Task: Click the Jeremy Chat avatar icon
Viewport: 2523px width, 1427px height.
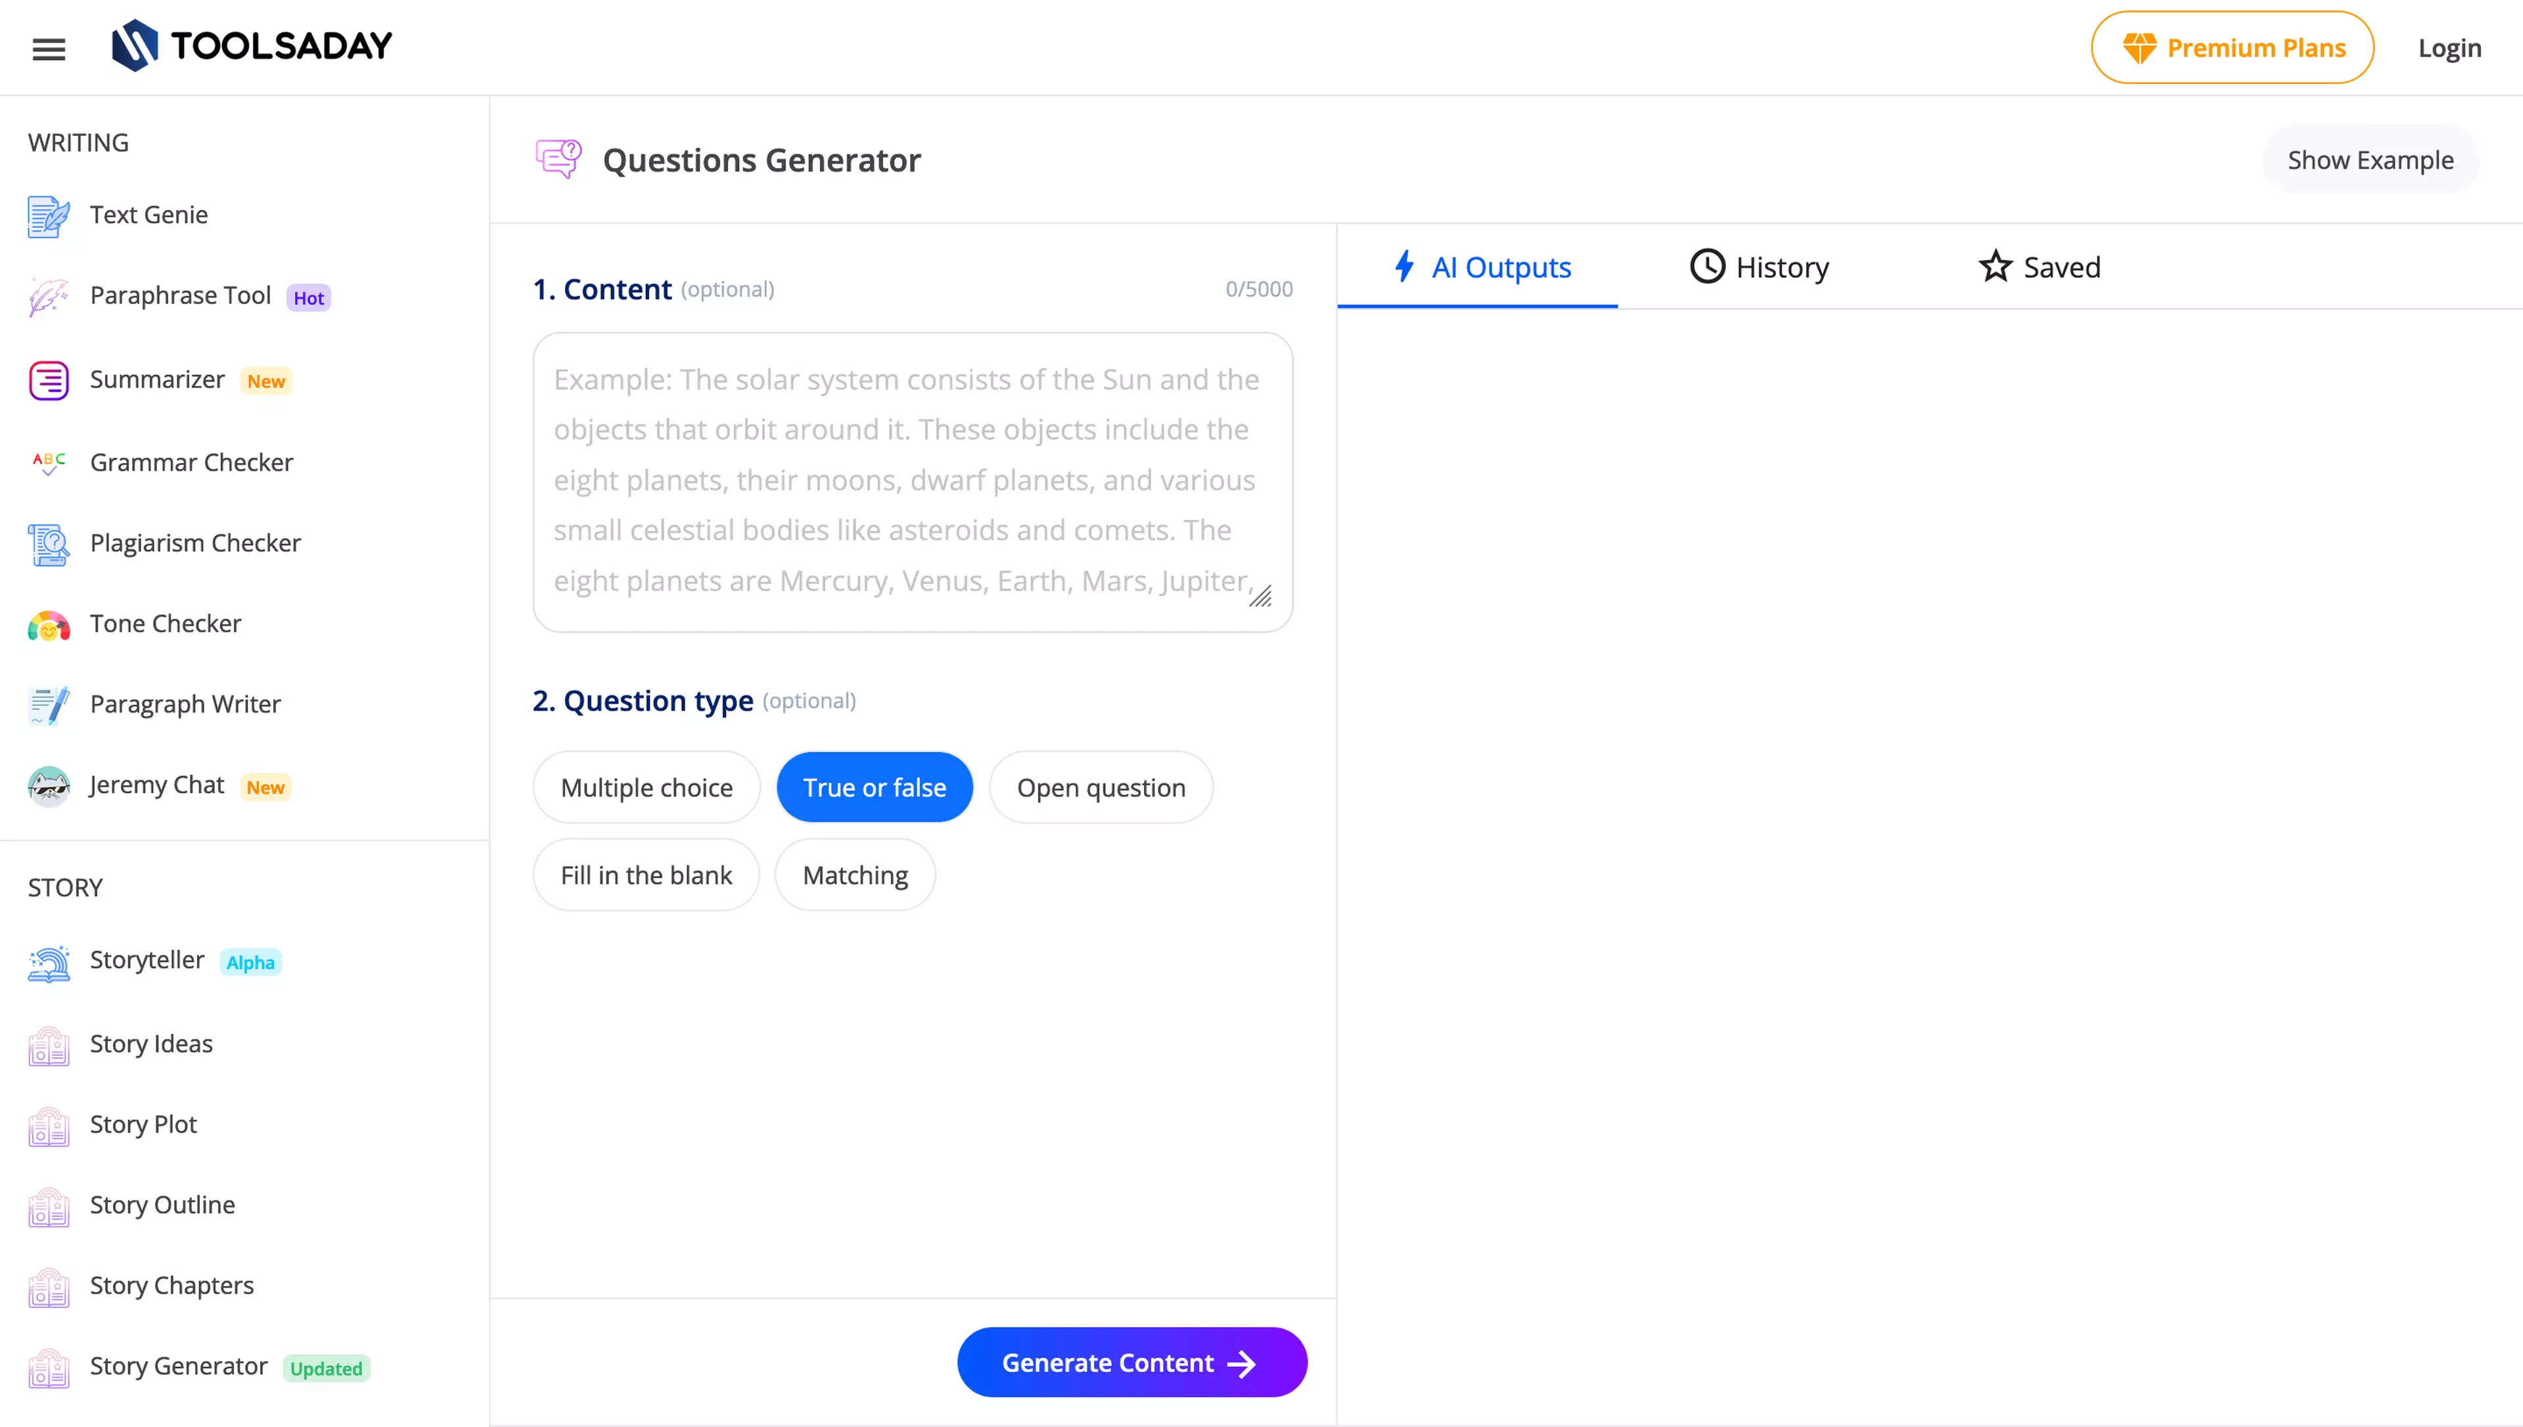Action: click(48, 786)
